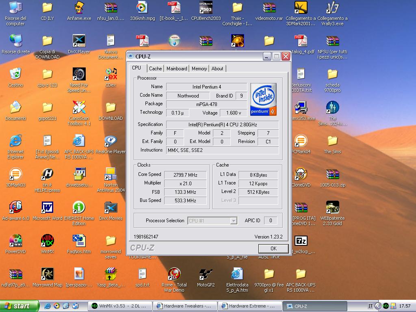Image resolution: width=416 pixels, height=312 pixels.
Task: Select The Sims folder icon
Action: [332, 144]
